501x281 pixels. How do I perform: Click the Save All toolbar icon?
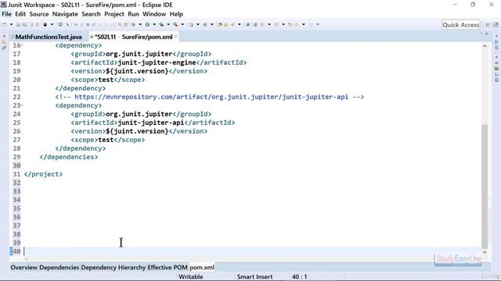(24, 24)
